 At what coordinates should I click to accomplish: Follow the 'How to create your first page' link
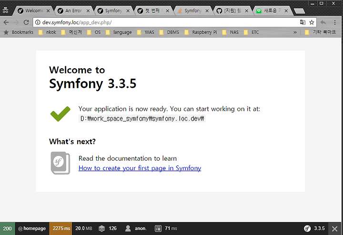point(140,168)
